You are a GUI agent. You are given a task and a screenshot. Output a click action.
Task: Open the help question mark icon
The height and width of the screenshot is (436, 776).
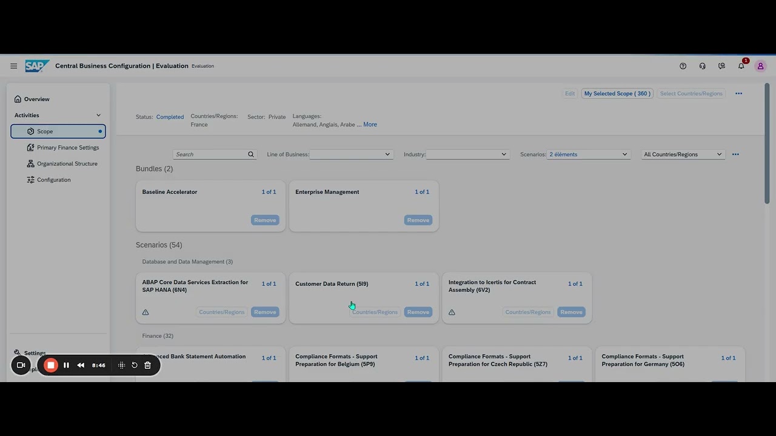tap(683, 66)
